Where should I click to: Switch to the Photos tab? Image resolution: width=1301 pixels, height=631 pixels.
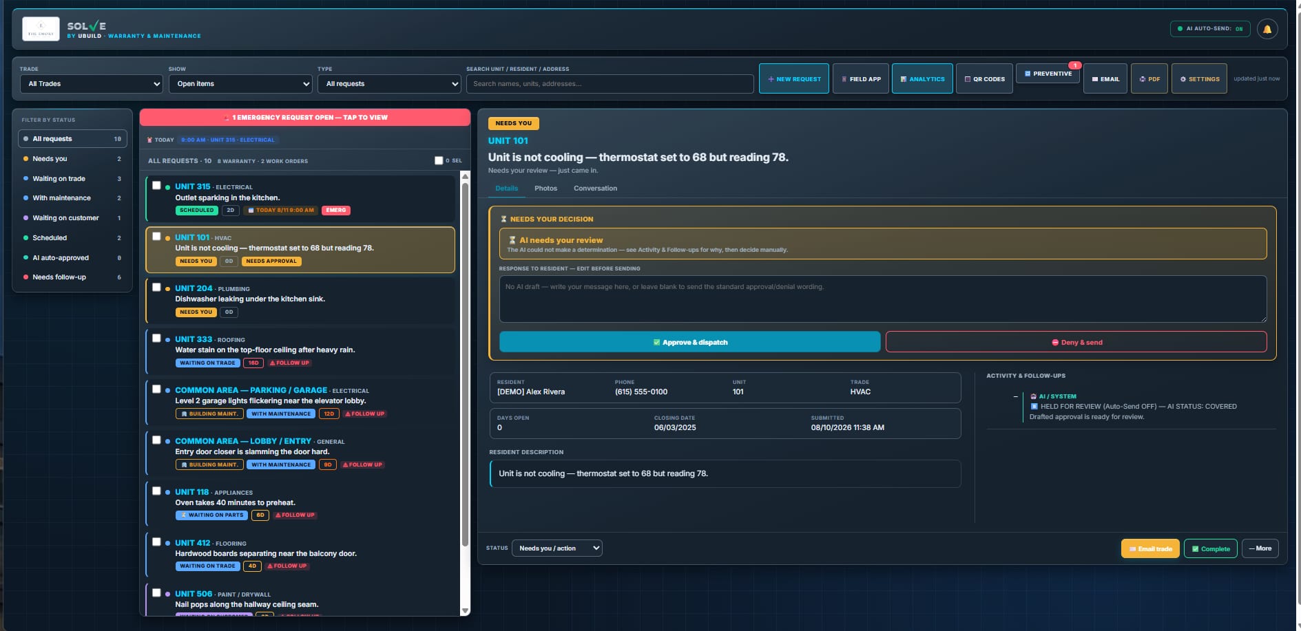[545, 189]
